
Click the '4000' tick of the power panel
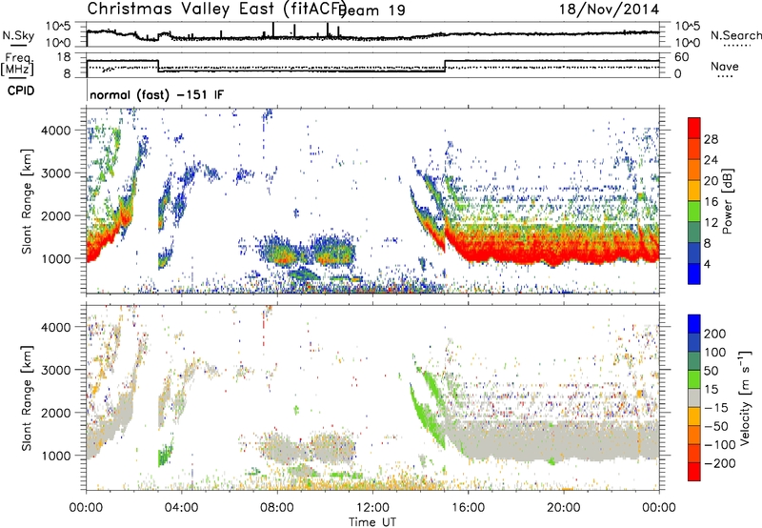coord(55,131)
